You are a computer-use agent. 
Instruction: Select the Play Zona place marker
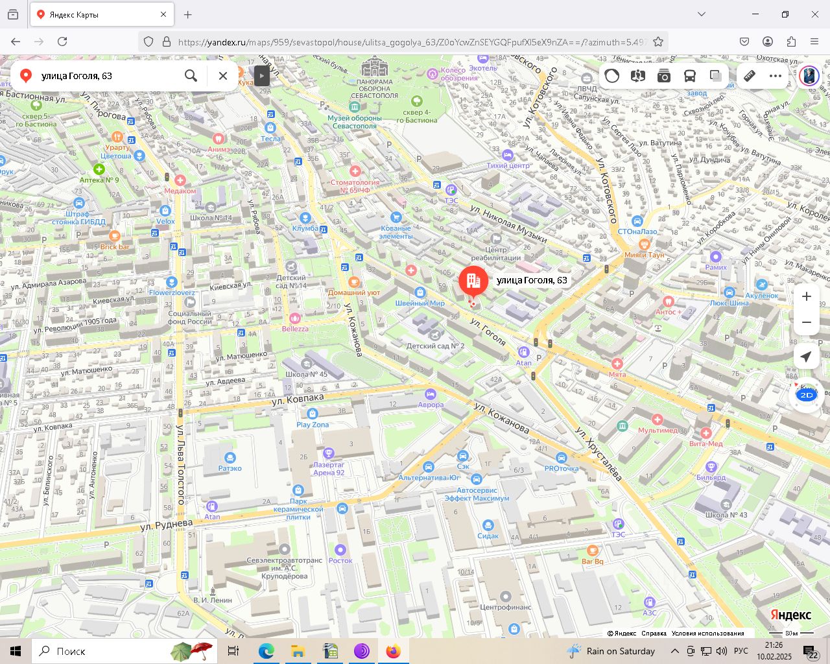coord(313,414)
